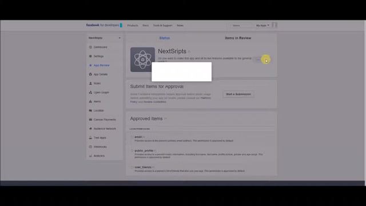Click the Start a Submission button

pyautogui.click(x=238, y=94)
